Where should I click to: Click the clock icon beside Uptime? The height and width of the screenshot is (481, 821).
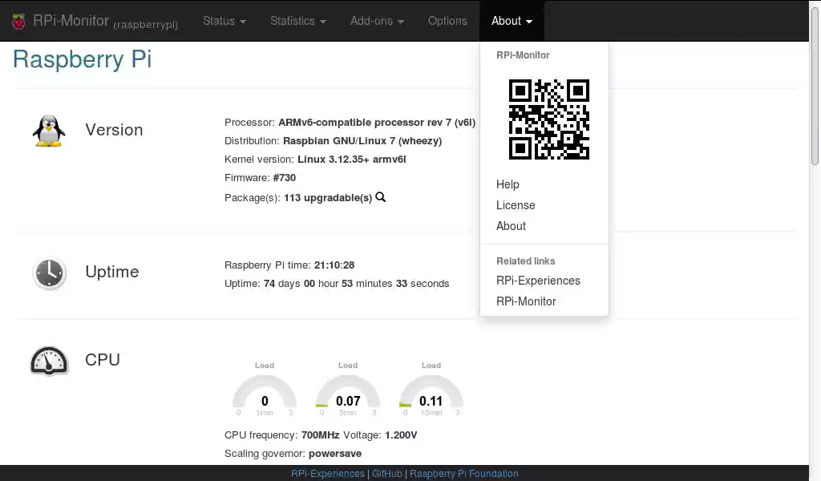pos(49,273)
